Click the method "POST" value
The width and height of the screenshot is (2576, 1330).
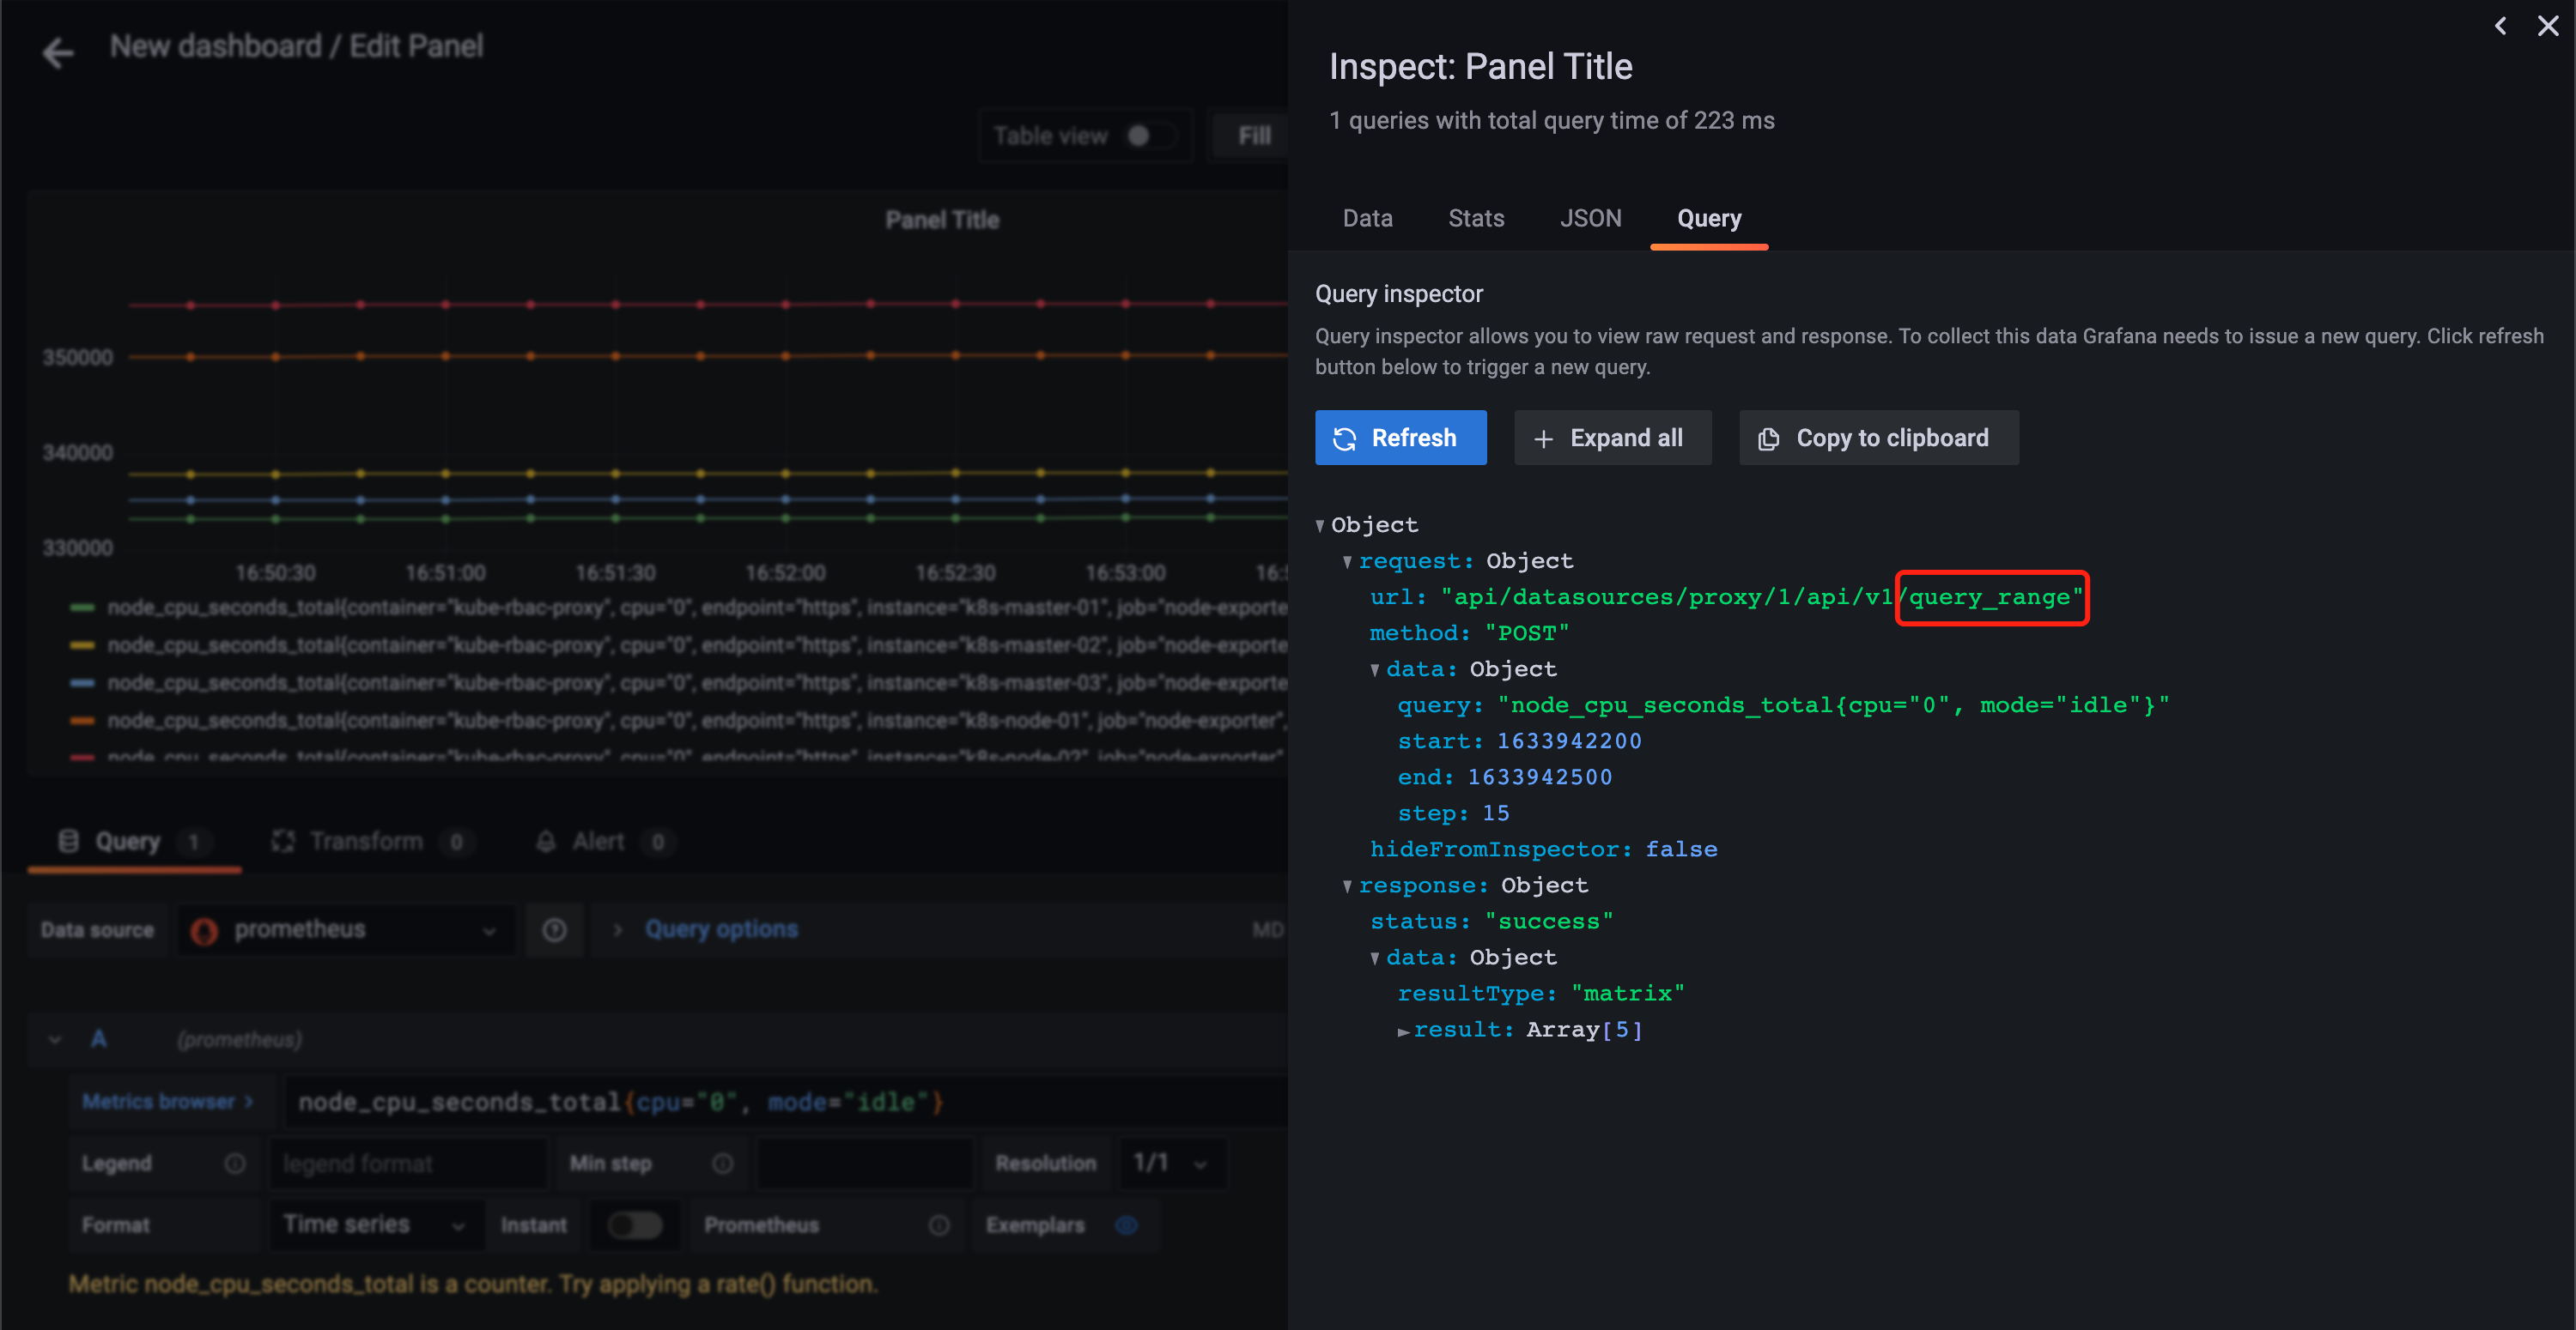1526,633
